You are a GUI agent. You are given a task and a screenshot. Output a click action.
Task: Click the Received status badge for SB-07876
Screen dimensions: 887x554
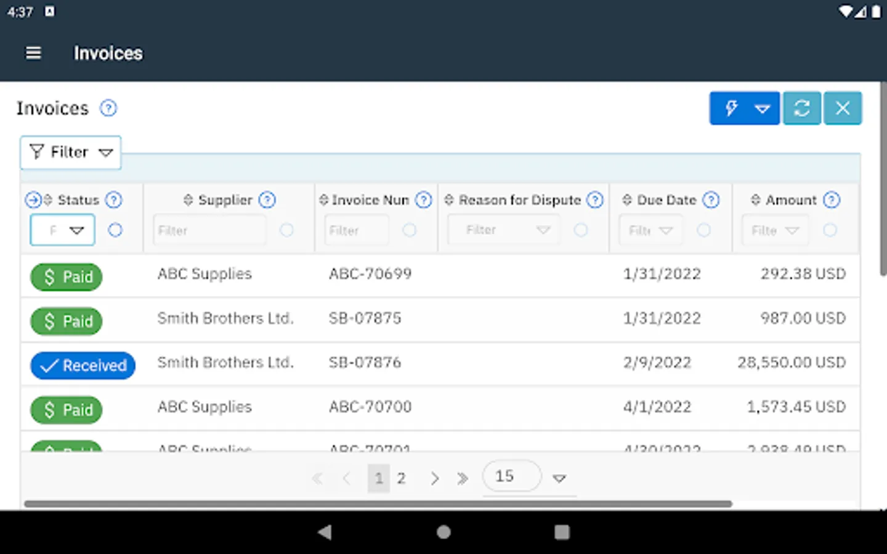83,365
